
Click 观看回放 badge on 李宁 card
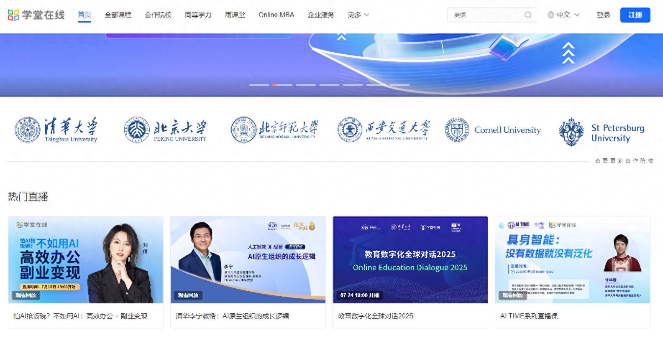pos(188,295)
